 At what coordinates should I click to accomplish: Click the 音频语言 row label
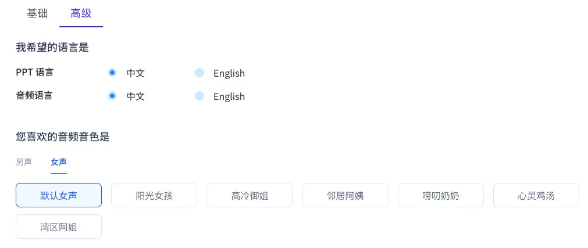[34, 96]
